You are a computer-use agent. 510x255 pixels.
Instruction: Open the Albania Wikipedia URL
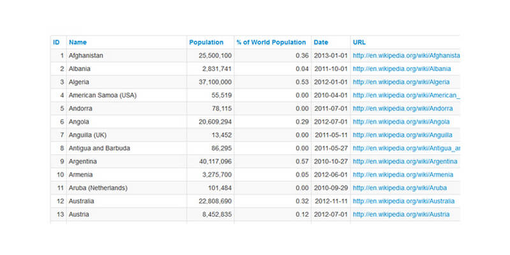[397, 69]
